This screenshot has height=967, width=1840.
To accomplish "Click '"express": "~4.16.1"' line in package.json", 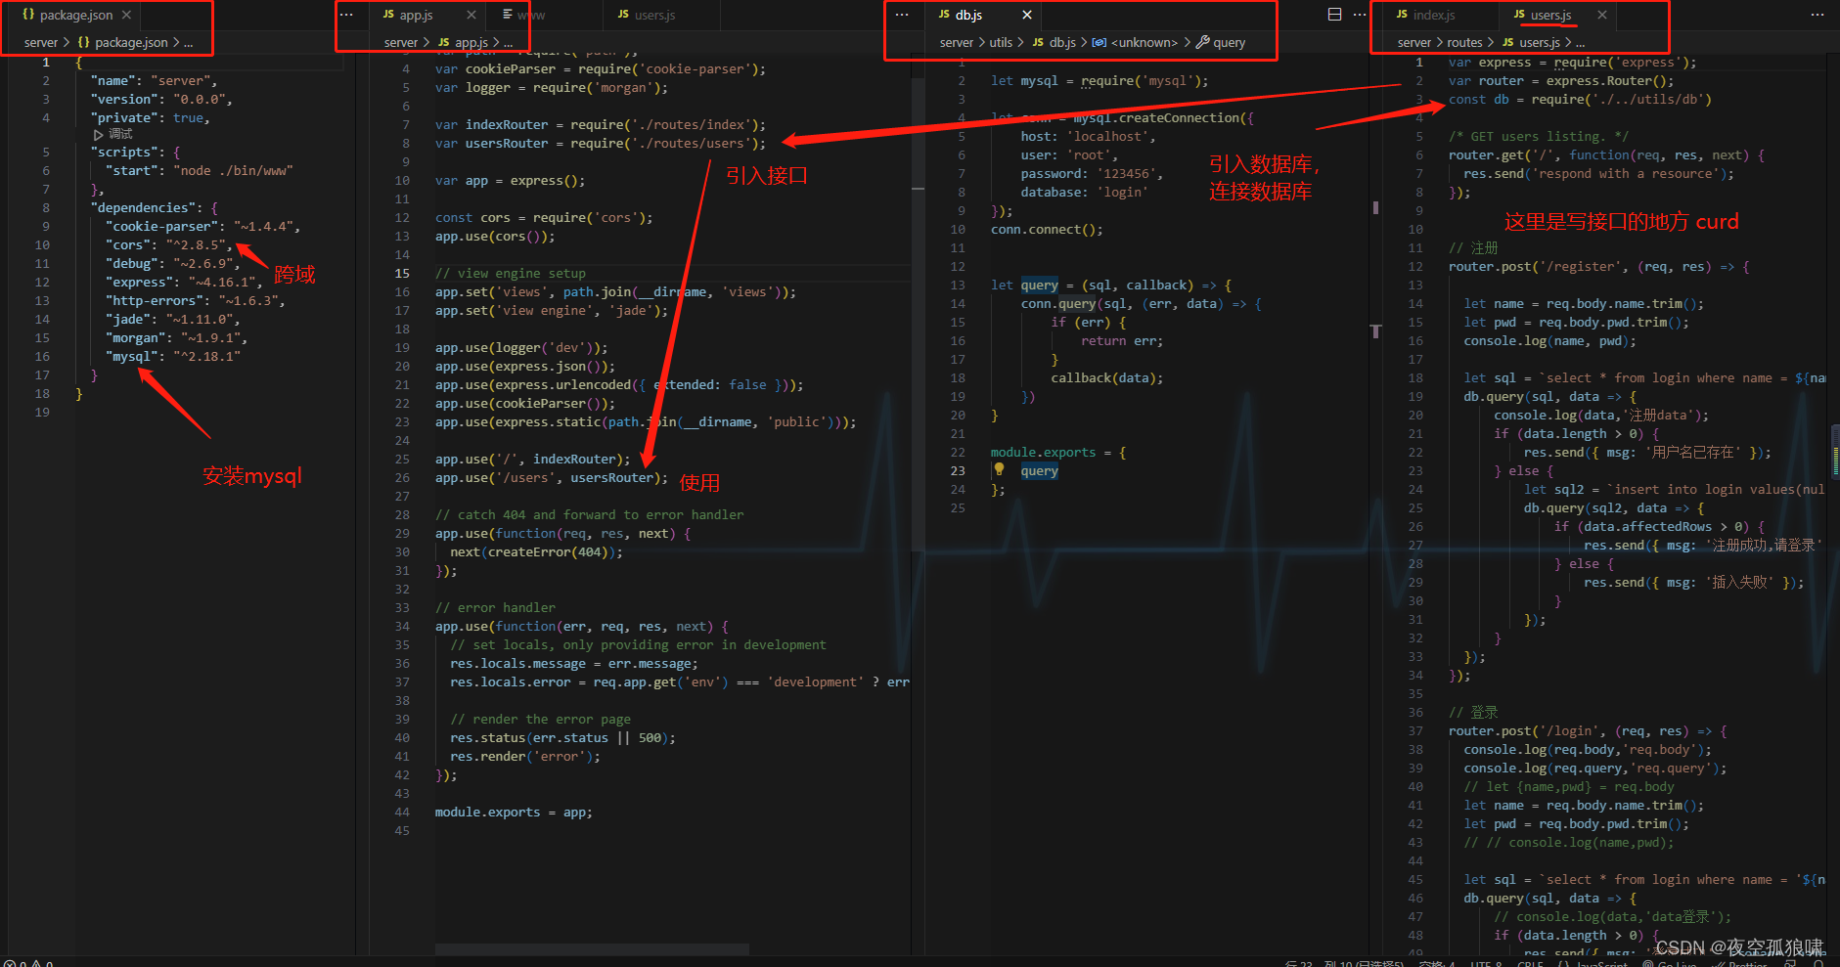I will pyautogui.click(x=184, y=282).
